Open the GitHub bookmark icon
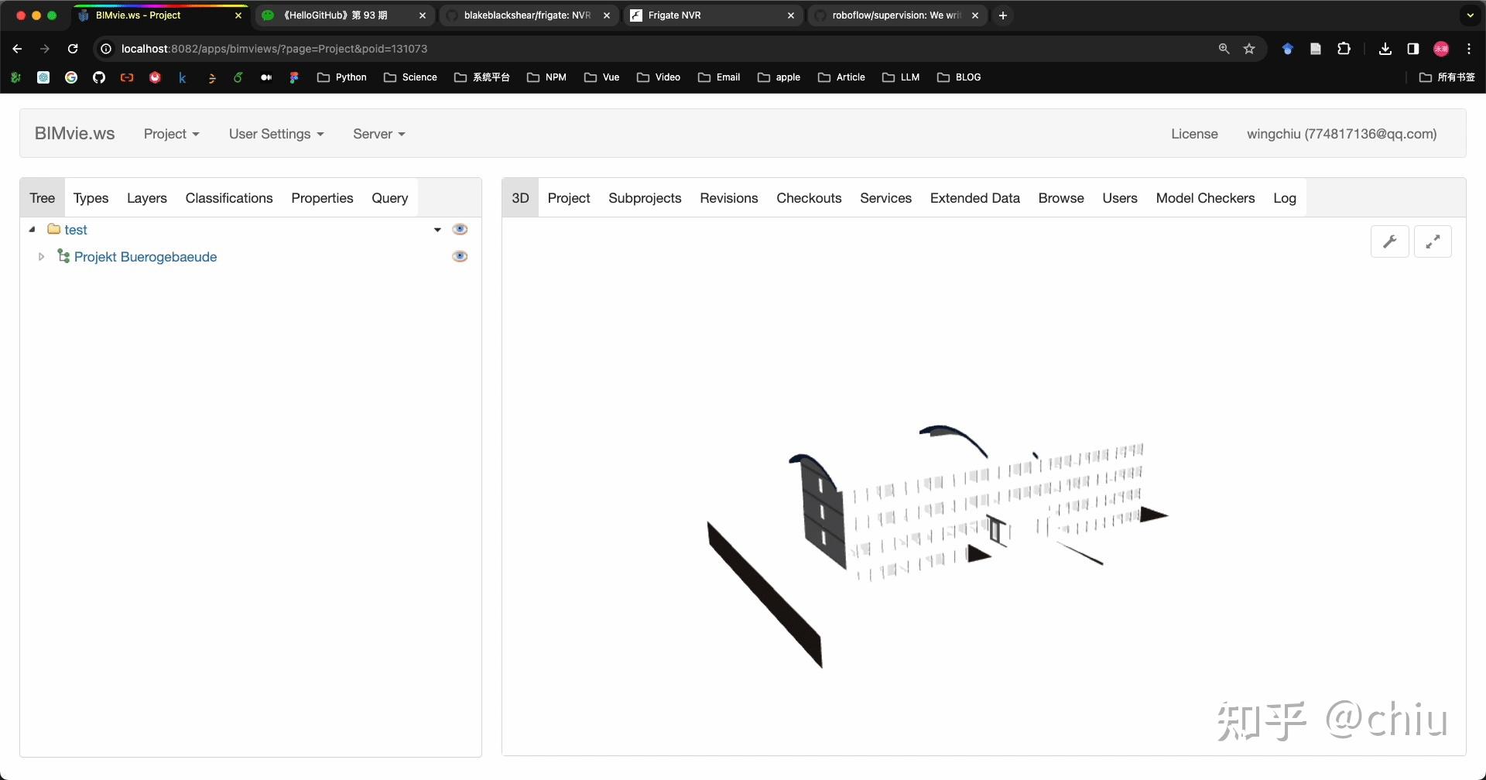 click(99, 77)
